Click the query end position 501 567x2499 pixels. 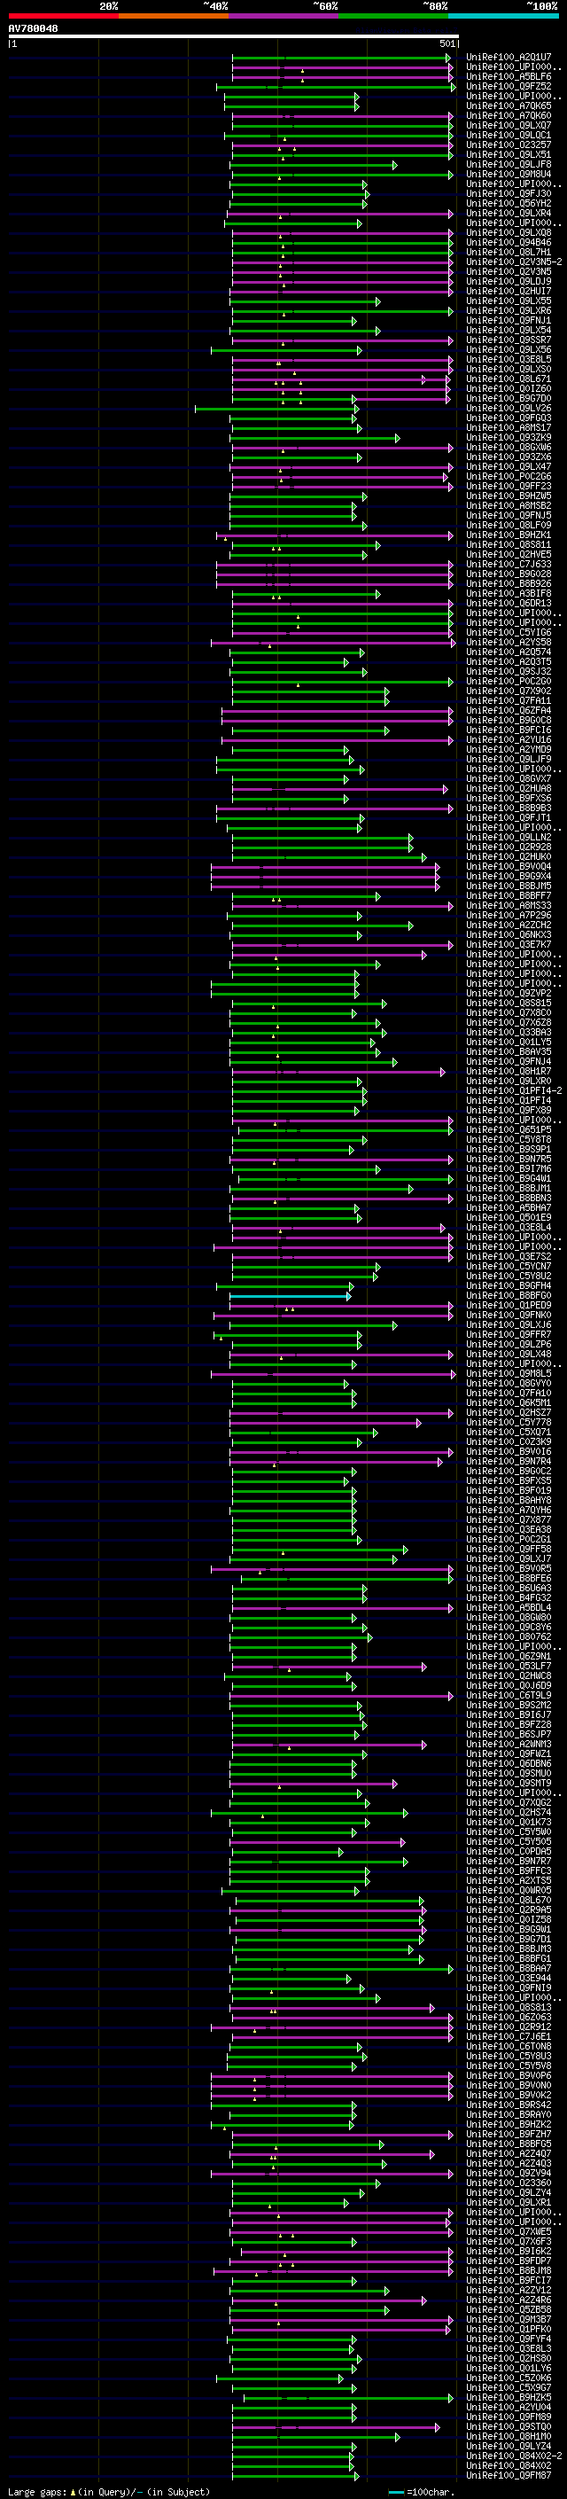point(447,43)
